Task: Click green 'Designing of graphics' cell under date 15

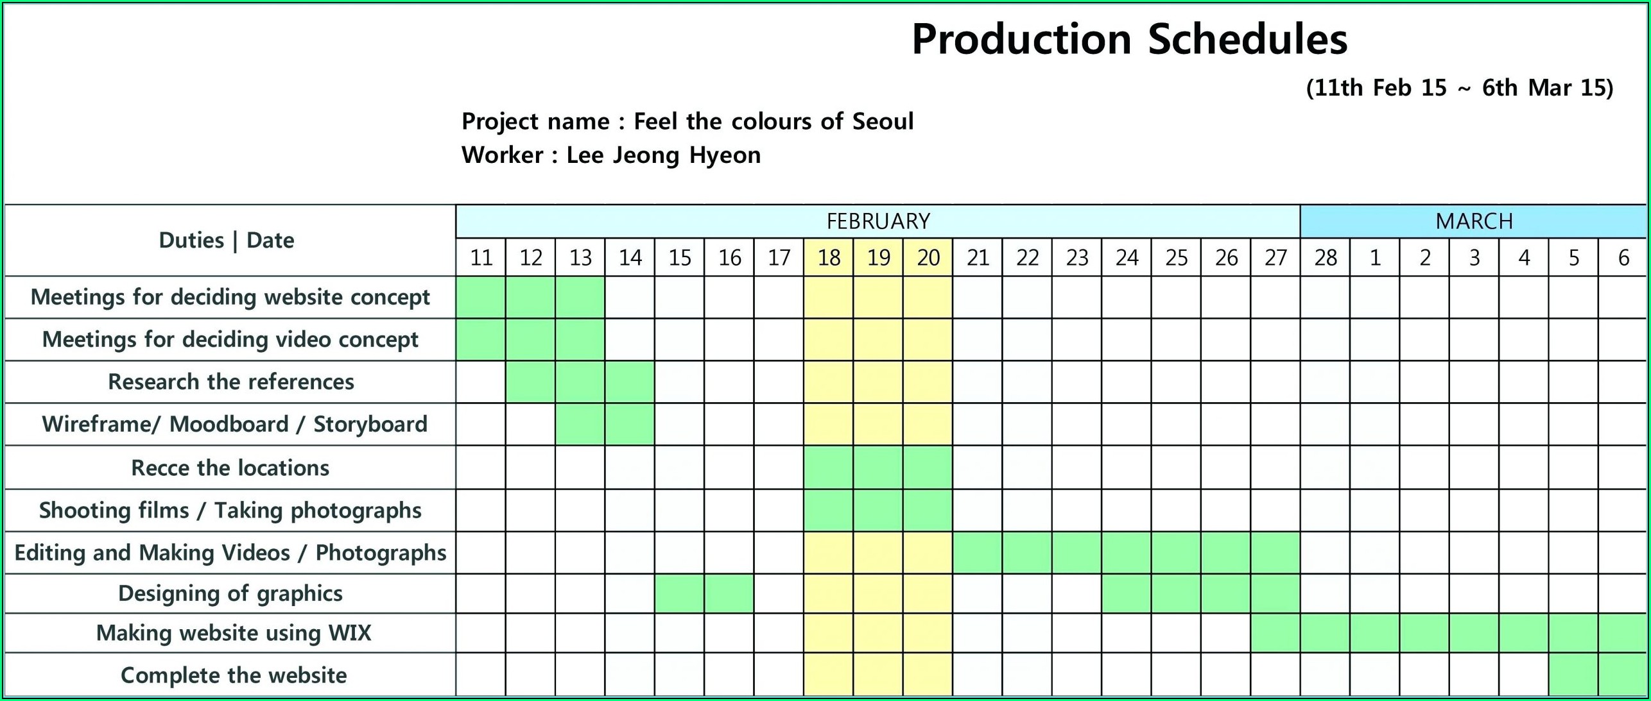Action: (x=679, y=593)
